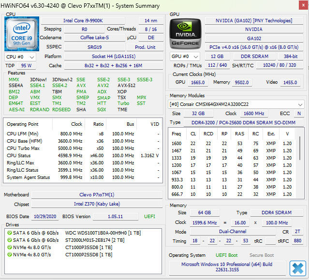Click the WDC drive green status icon
Screen dimensions: 309x280
[10, 233]
